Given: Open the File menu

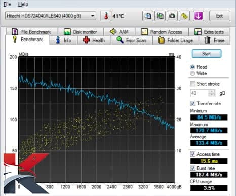Looking at the screenshot, I should pyautogui.click(x=7, y=4).
